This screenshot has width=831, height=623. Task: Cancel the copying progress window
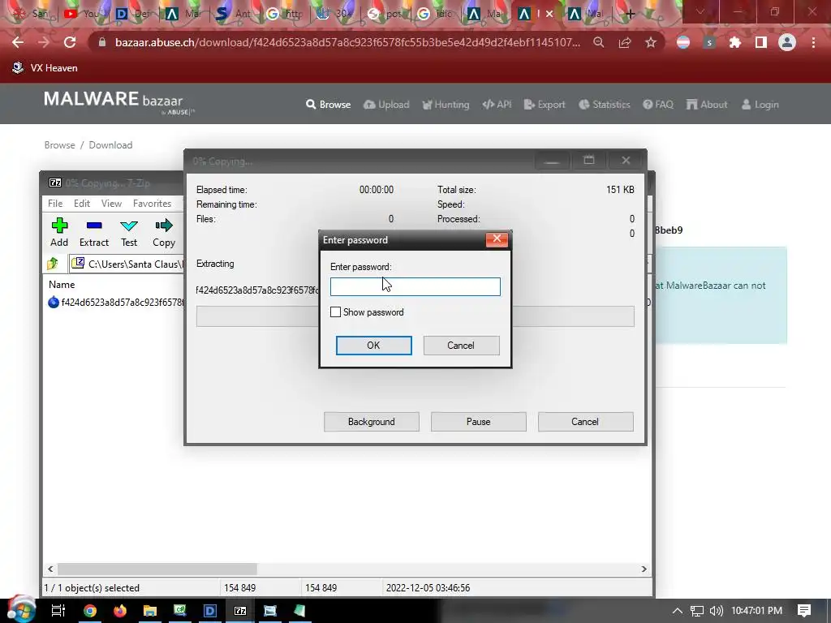point(585,422)
